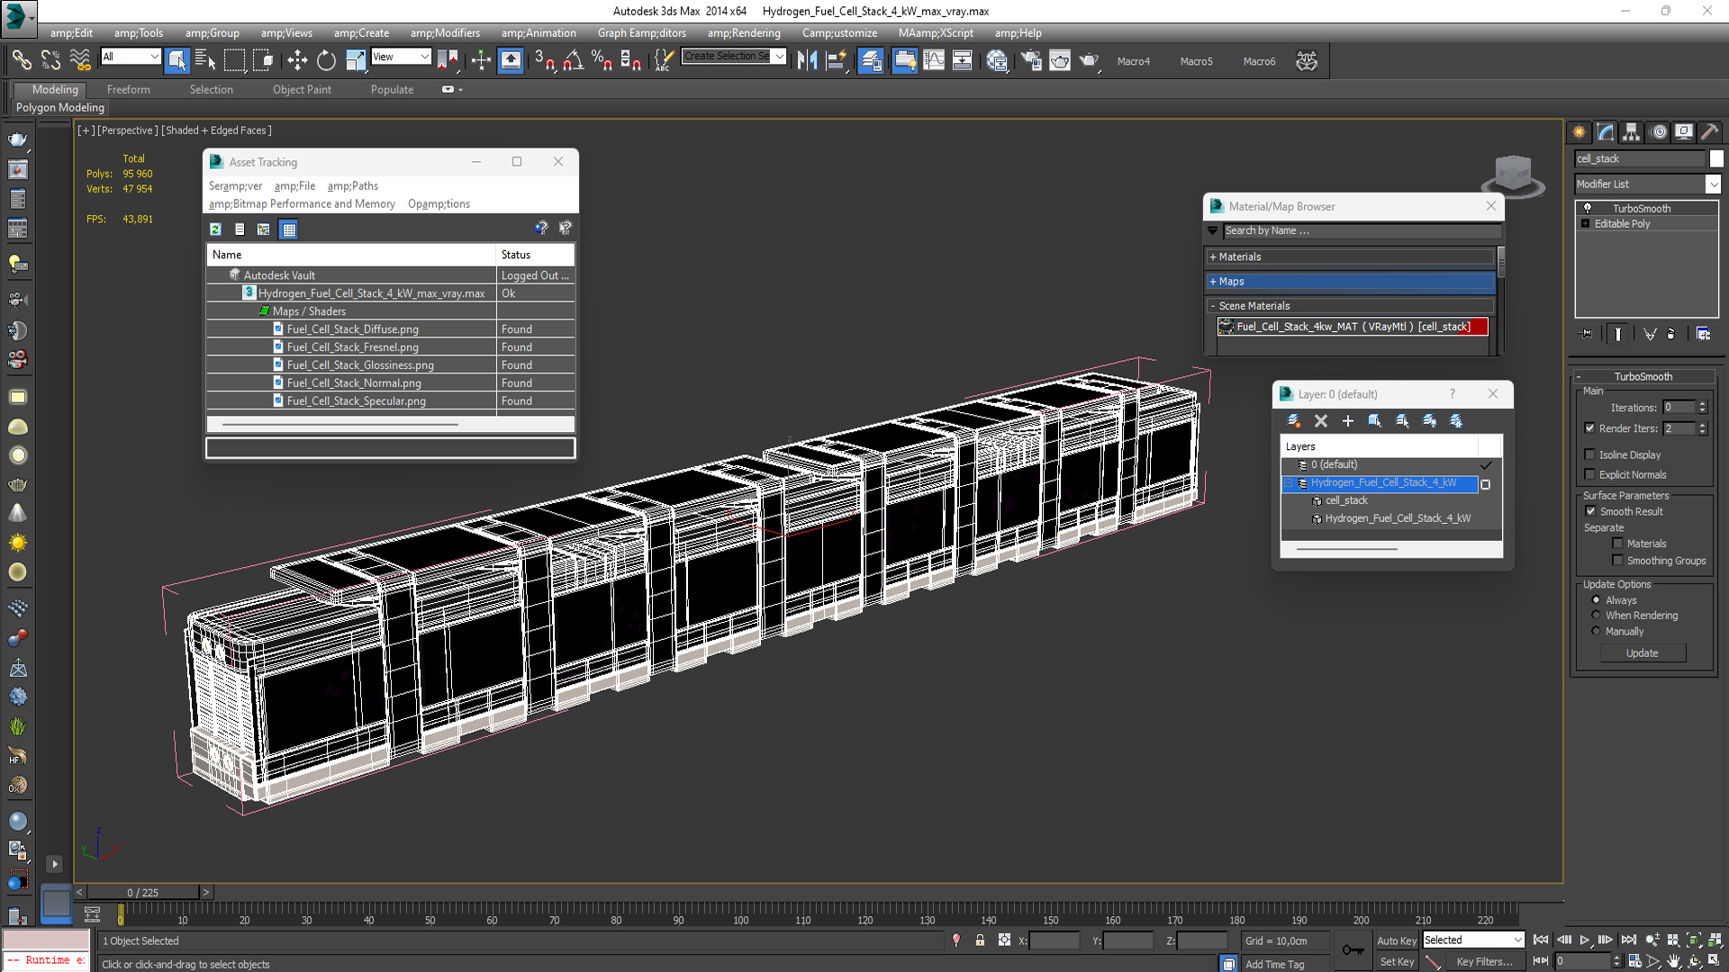Open the Animation menu

(x=539, y=33)
